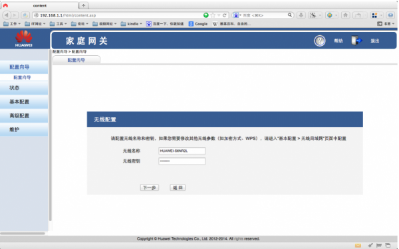
Task: Click the 下一步 next button
Action: pyautogui.click(x=150, y=187)
